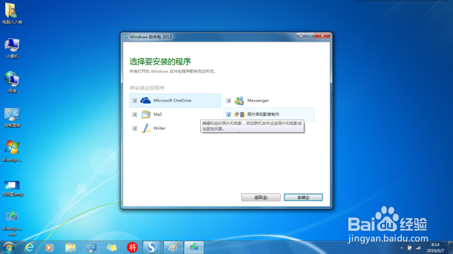Viewport: 453px width, 254px height.
Task: Select the Writer label text
Action: [159, 128]
